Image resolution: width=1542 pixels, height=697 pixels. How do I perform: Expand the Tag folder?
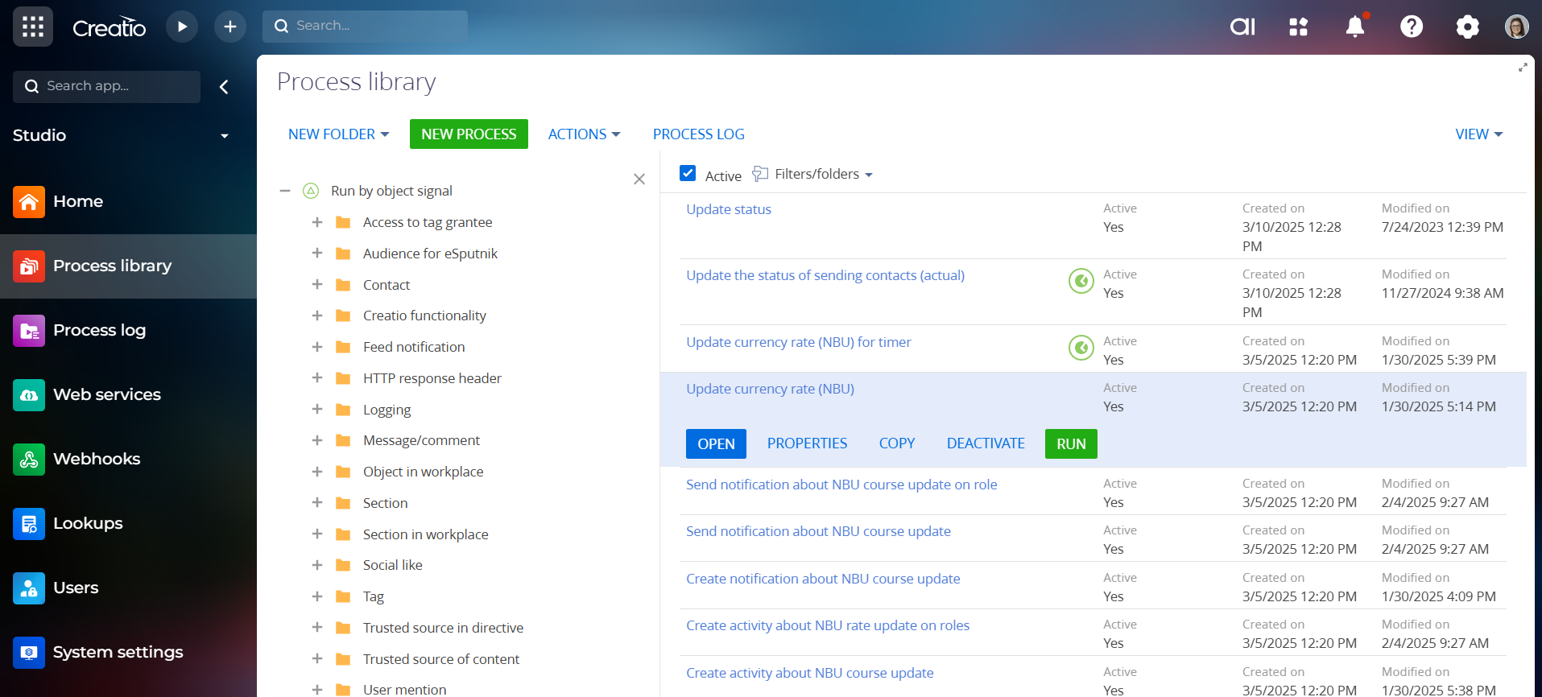point(317,596)
